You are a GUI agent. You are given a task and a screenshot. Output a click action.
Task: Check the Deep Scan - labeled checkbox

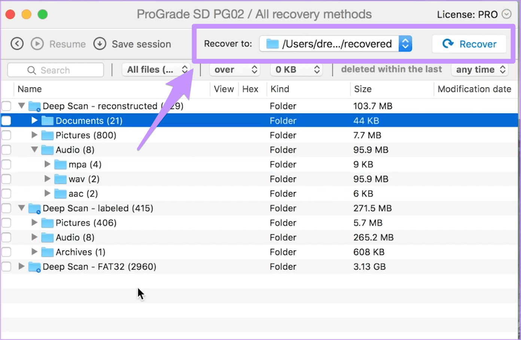[x=6, y=208]
